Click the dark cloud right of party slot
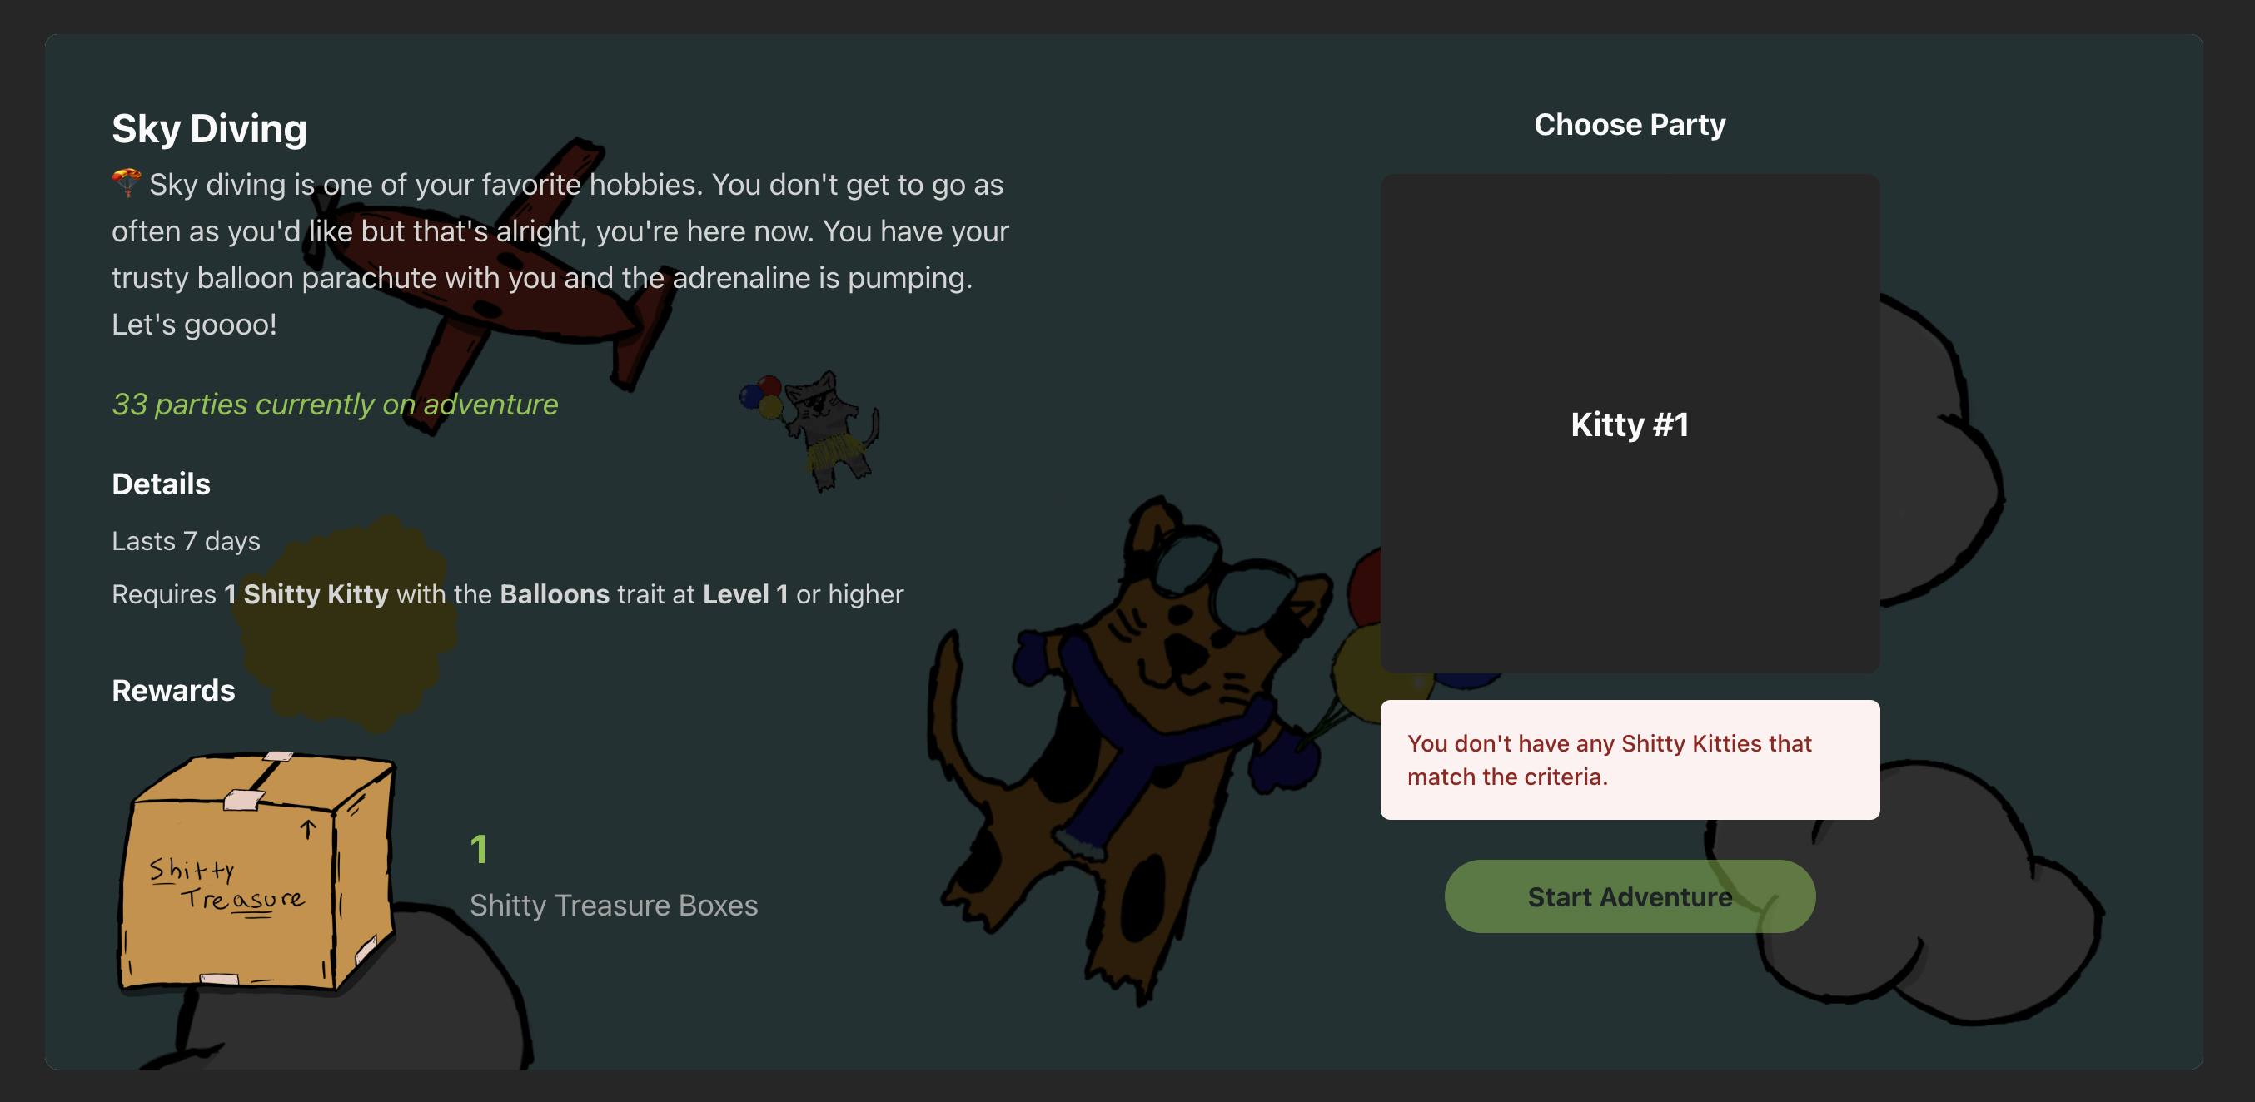 tap(1939, 451)
